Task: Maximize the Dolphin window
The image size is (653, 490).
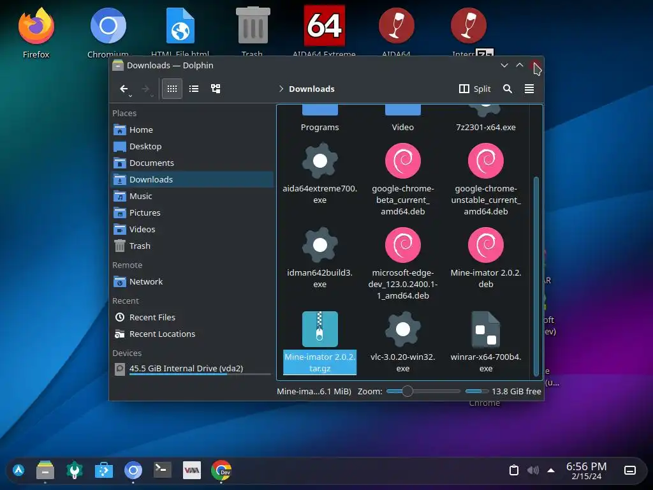Action: (x=519, y=66)
